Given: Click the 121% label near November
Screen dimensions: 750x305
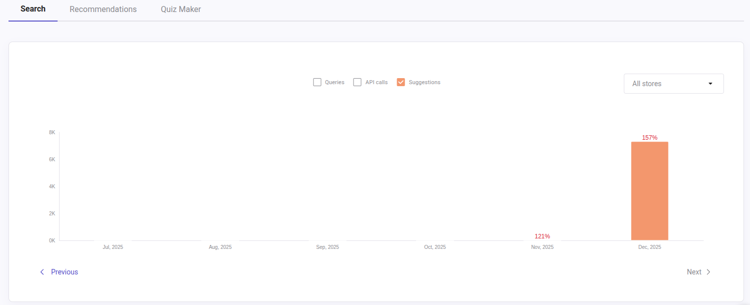Looking at the screenshot, I should point(542,236).
